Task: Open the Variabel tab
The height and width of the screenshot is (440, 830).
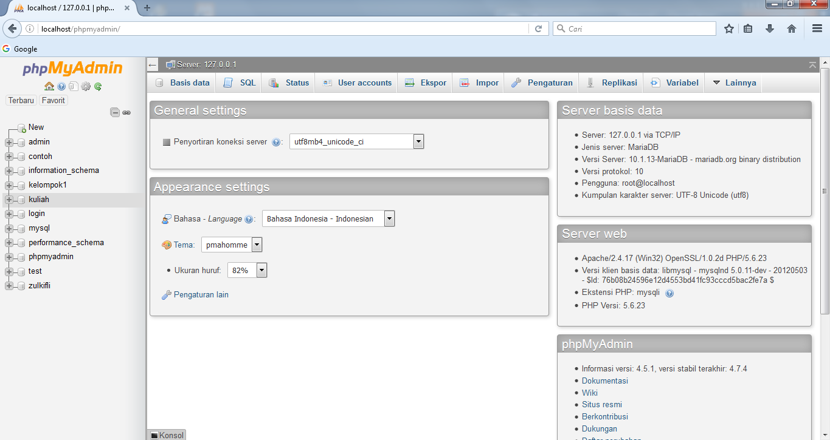Action: tap(674, 83)
